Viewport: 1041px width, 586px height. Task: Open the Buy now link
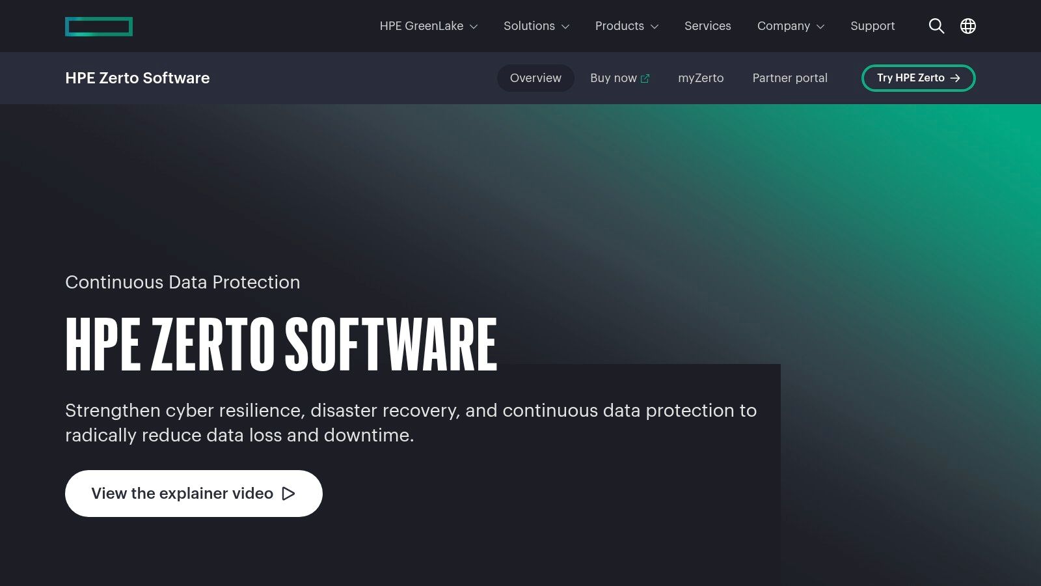(614, 77)
